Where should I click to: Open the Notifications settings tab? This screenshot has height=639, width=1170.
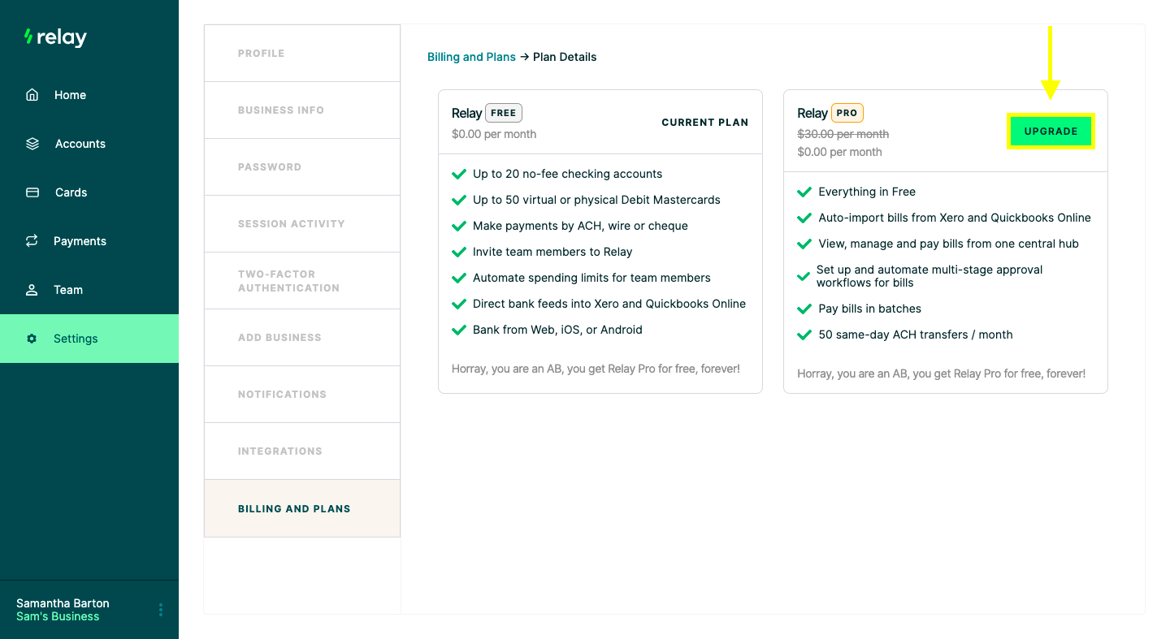pos(302,395)
